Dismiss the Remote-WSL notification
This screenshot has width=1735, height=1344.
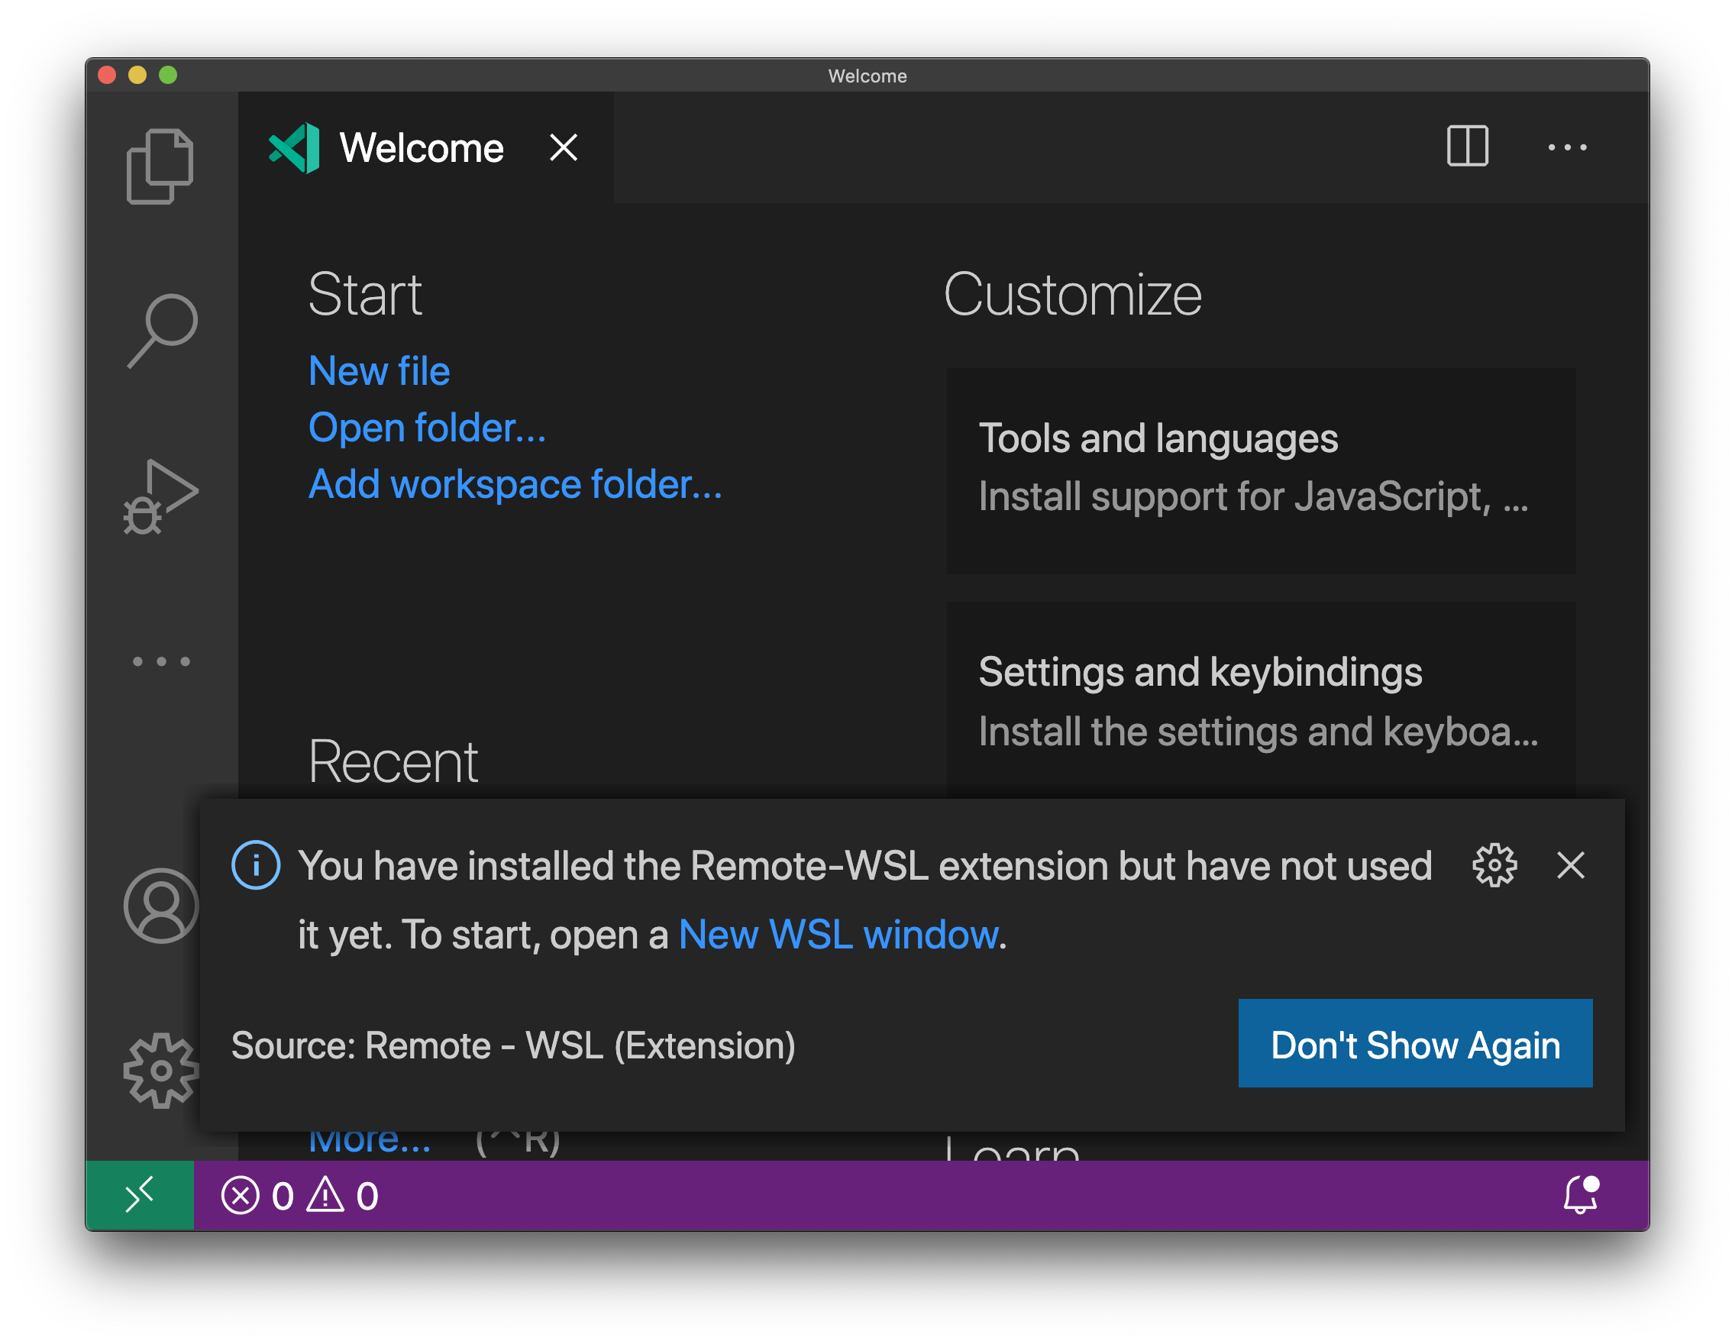pyautogui.click(x=1571, y=866)
